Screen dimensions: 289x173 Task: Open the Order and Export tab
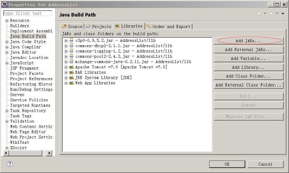(168, 27)
